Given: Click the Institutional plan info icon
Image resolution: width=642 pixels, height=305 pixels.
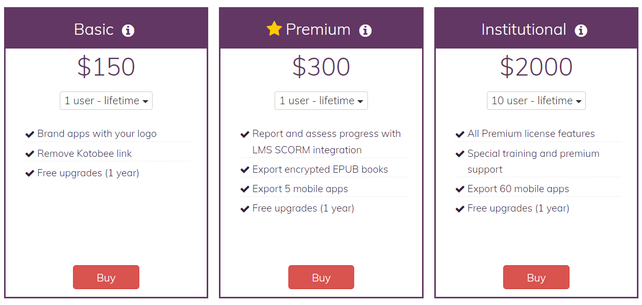Looking at the screenshot, I should 581,31.
